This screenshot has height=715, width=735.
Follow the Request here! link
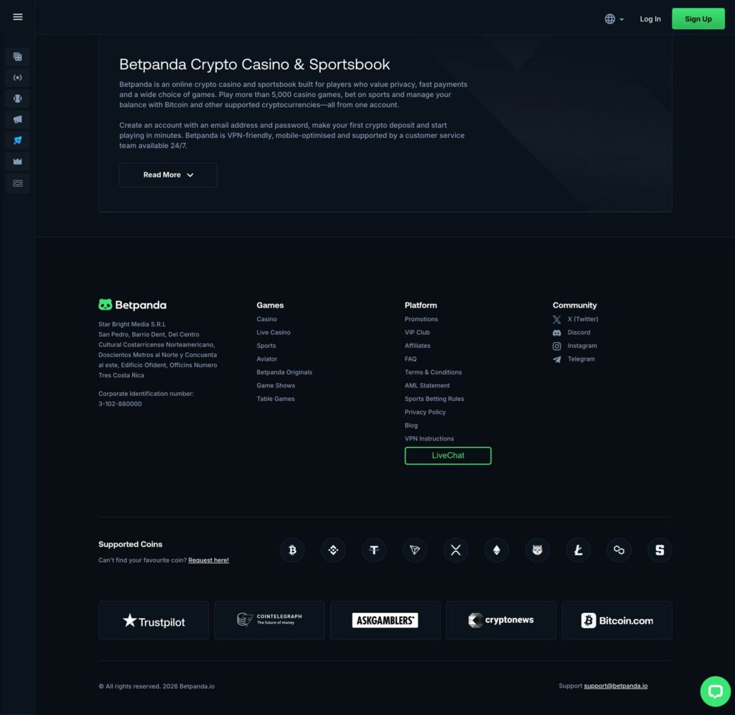click(209, 561)
